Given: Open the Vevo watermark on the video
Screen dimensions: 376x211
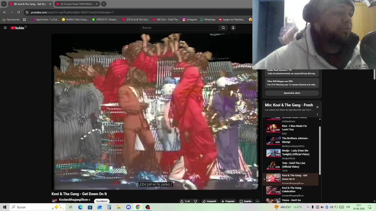Looking at the screenshot, I should click(255, 185).
